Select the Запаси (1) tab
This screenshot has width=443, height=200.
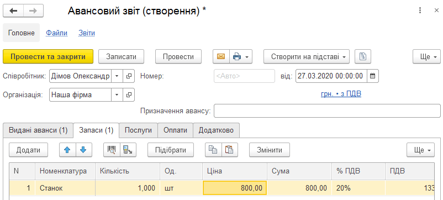coord(96,130)
